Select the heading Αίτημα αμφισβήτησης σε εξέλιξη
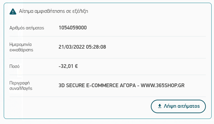 [x=53, y=11]
